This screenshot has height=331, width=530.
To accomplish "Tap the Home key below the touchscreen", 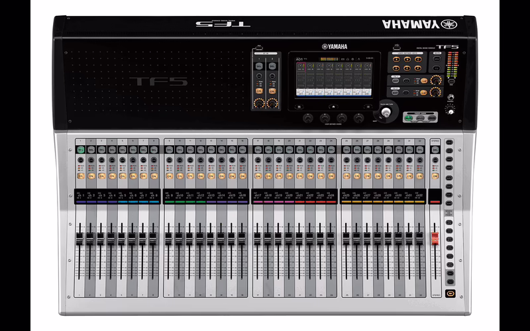I will [333, 107].
